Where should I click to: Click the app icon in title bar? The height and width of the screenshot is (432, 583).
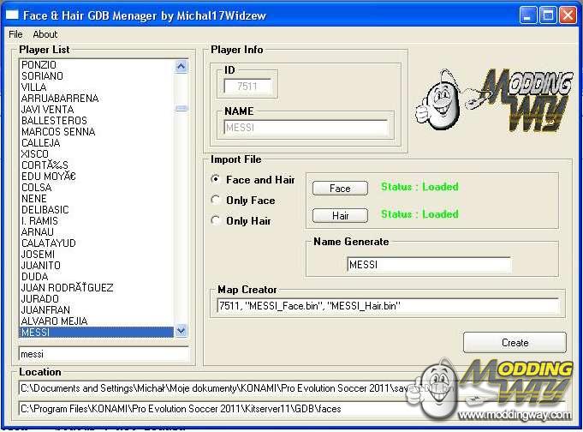[11, 14]
